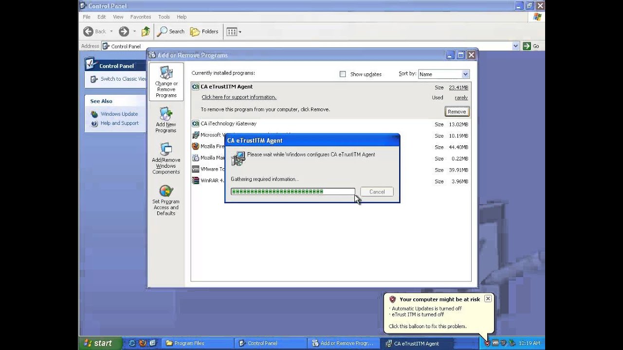
Task: Click the Back arrow icon in the toolbar
Action: 88,32
